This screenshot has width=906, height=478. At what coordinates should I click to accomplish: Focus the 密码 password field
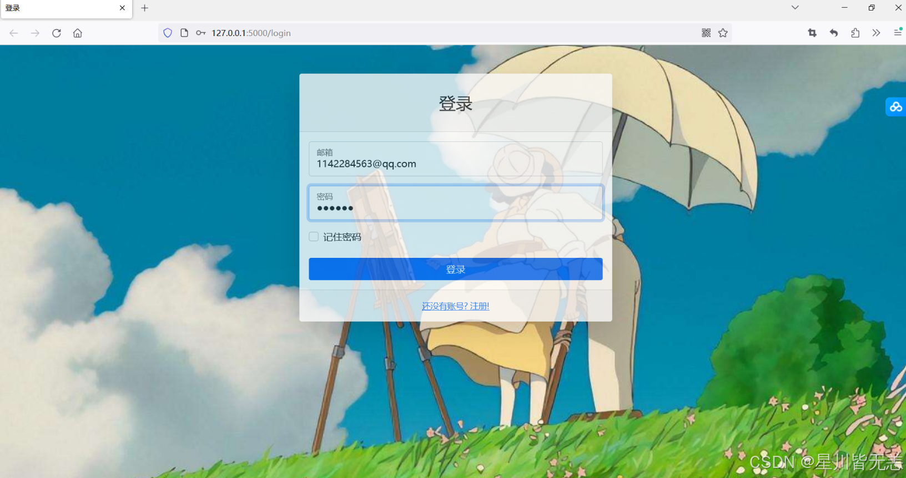coord(456,203)
